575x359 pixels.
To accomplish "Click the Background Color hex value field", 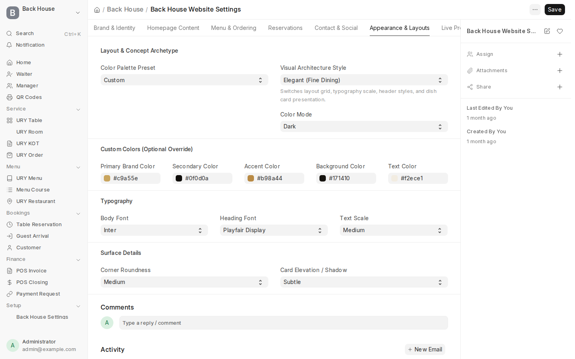I will click(346, 178).
